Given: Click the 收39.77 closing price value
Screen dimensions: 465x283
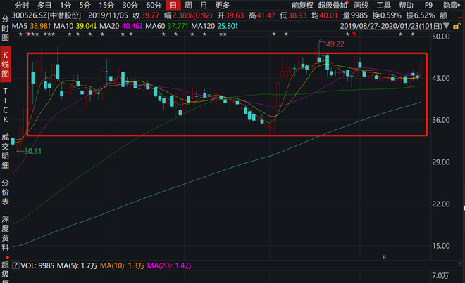Looking at the screenshot, I should (146, 15).
